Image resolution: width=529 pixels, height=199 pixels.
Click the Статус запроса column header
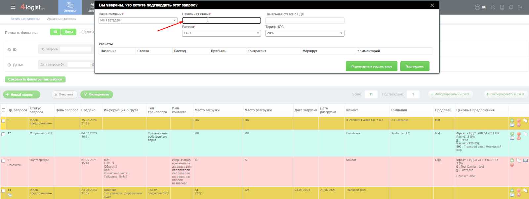click(36, 110)
